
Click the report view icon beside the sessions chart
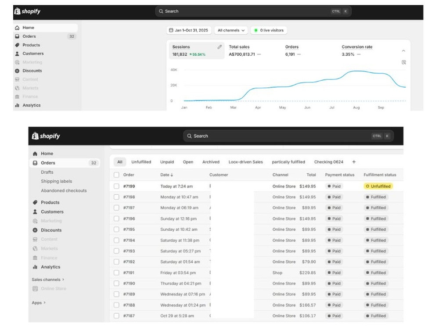pos(404,62)
